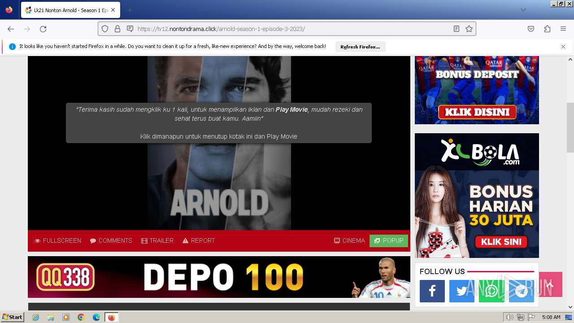The image size is (574, 323).
Task: View site security padlock info
Action: tap(117, 29)
